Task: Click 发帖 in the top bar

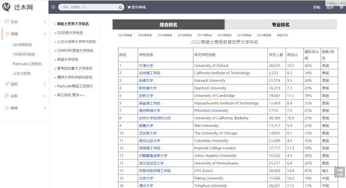Action: (316, 7)
